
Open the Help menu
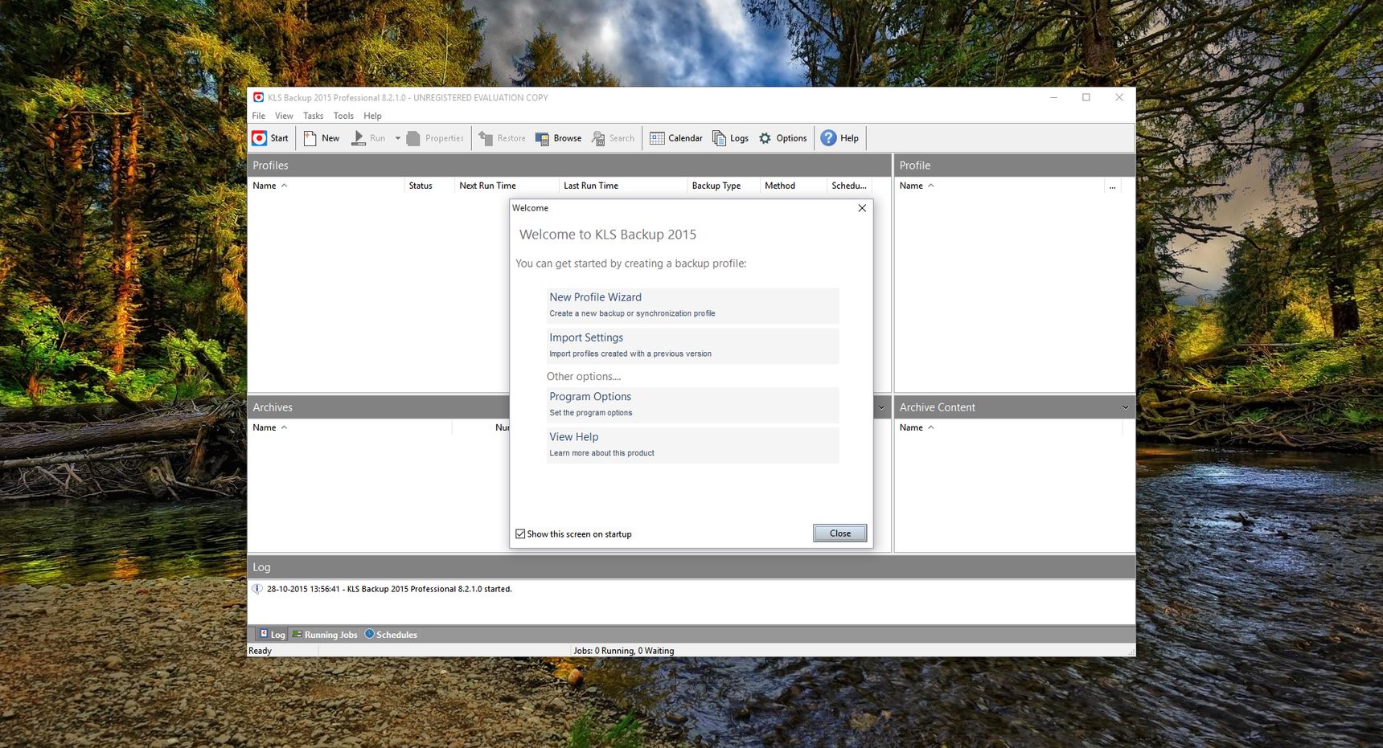click(x=372, y=116)
